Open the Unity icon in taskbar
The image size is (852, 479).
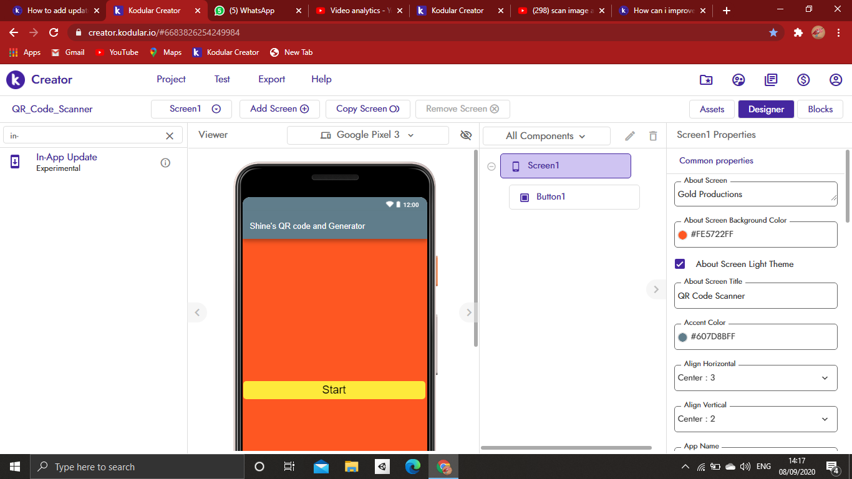tap(382, 467)
